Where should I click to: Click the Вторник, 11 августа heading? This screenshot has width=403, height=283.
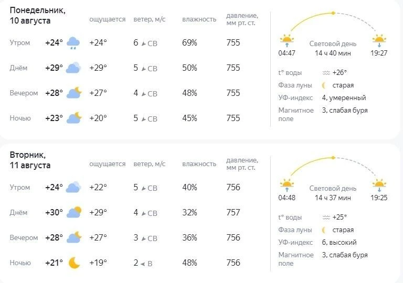click(30, 160)
